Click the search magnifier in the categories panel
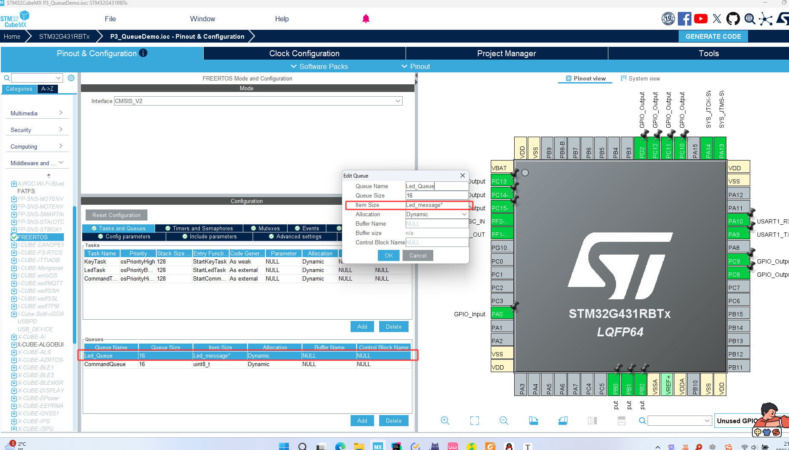 pos(7,78)
